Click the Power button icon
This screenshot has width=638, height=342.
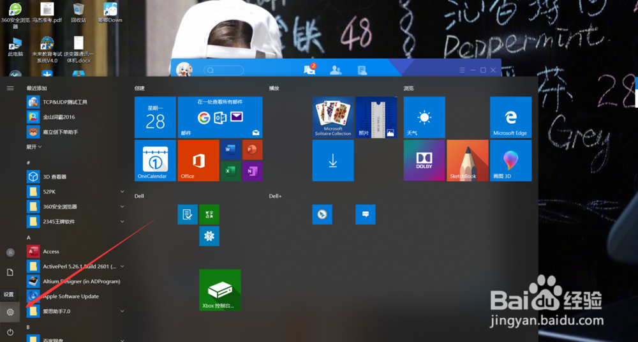10,332
